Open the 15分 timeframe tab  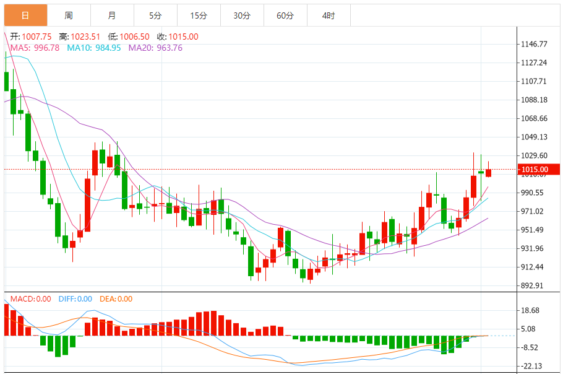pos(199,15)
